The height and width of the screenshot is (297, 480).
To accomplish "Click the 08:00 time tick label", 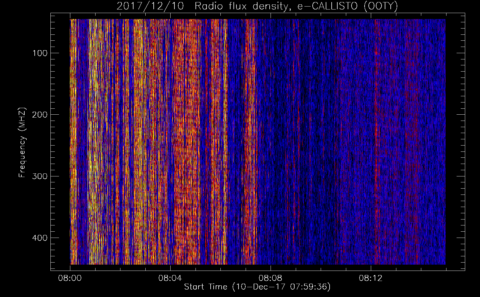I will tap(70, 278).
